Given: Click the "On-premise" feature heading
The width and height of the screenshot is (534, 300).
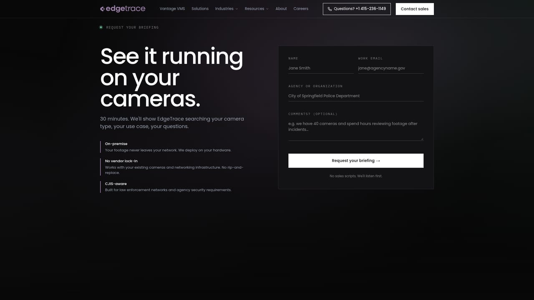Looking at the screenshot, I should (x=116, y=144).
